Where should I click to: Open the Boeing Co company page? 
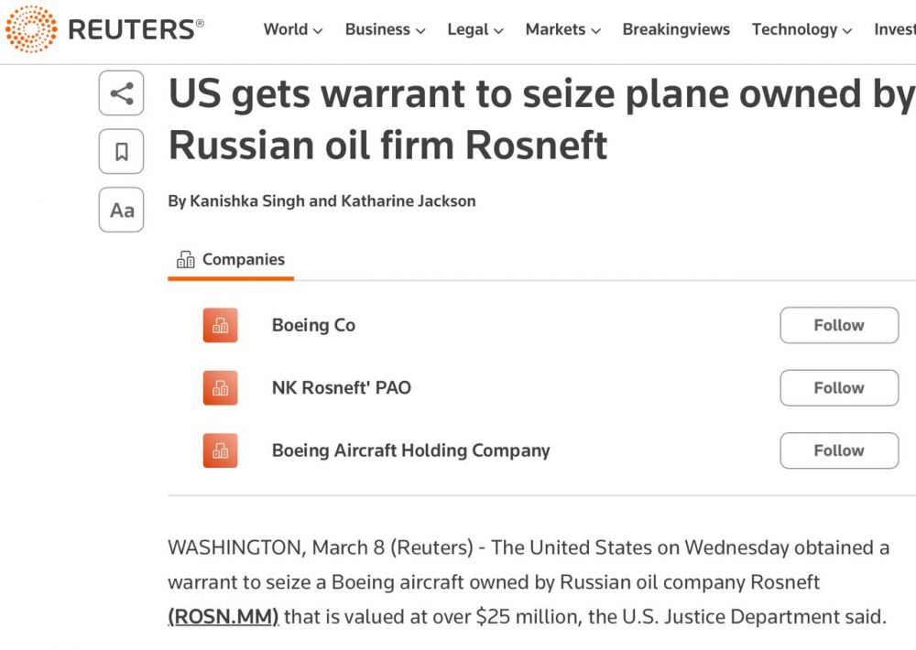tap(313, 325)
